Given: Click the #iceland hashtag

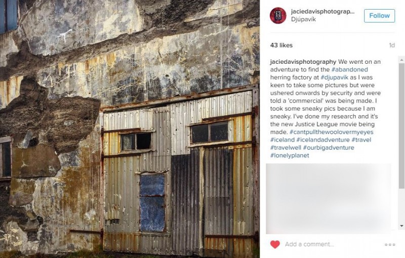Looking at the screenshot, I should [x=282, y=140].
